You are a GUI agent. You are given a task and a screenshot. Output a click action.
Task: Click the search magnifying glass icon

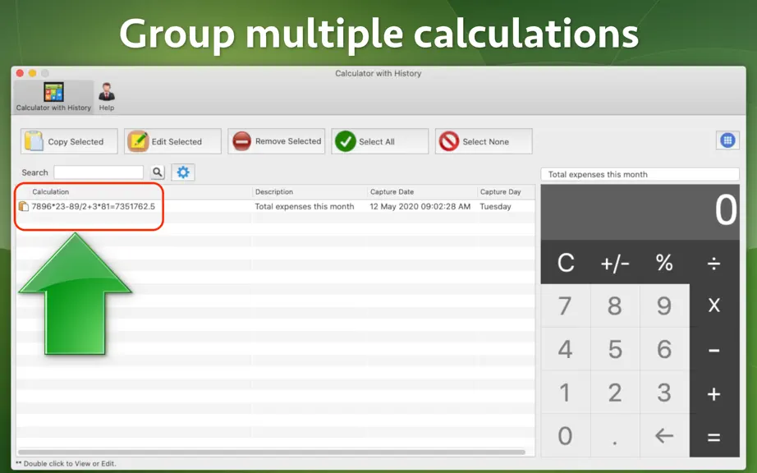pyautogui.click(x=158, y=172)
